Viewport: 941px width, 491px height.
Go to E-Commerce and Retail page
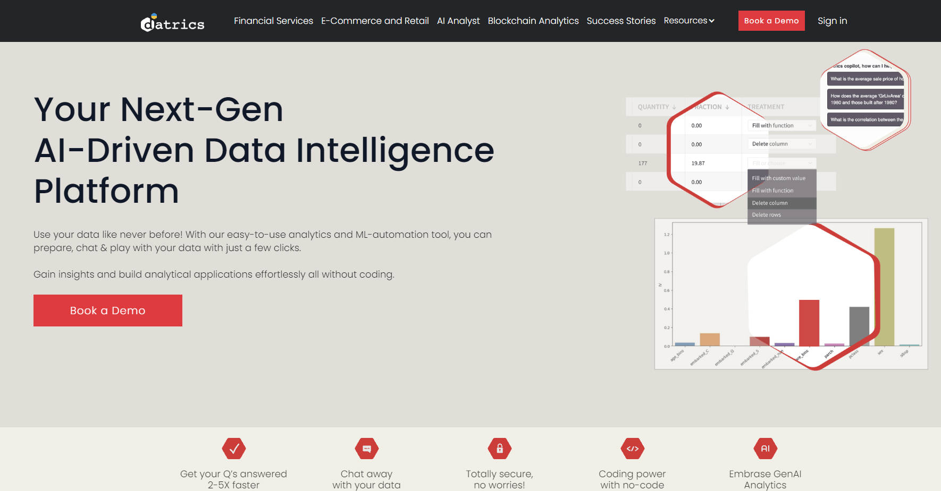click(x=375, y=21)
